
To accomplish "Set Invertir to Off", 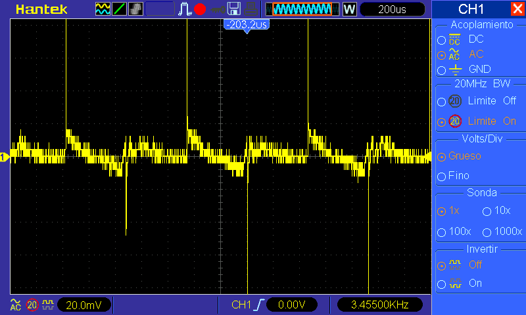I will click(441, 266).
